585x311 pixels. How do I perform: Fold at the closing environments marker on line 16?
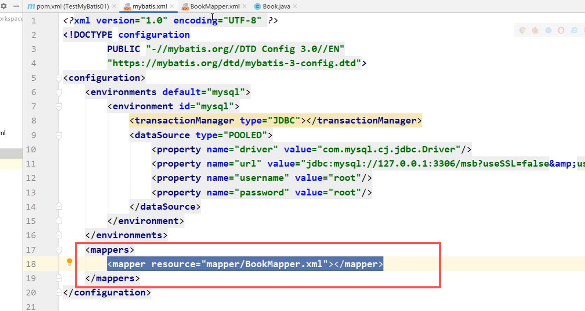(x=59, y=235)
